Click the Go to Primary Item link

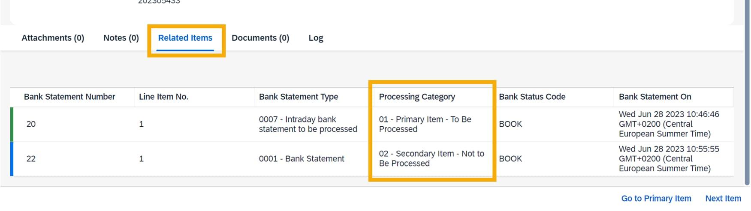click(x=656, y=199)
